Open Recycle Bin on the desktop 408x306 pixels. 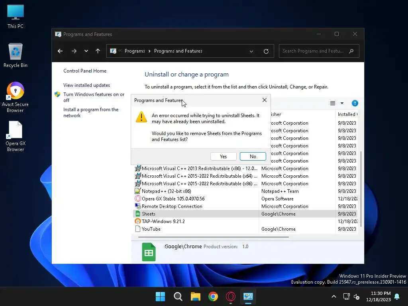click(16, 55)
